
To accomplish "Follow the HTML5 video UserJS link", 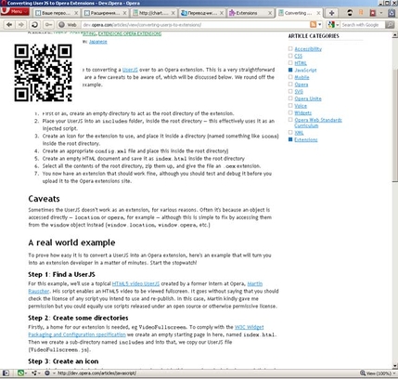I will point(135,283).
